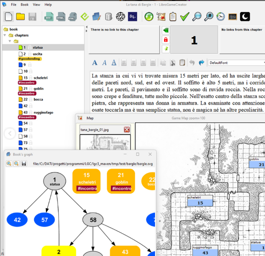Open the book graph editor icon
This screenshot has height=256, width=265.
96,17
